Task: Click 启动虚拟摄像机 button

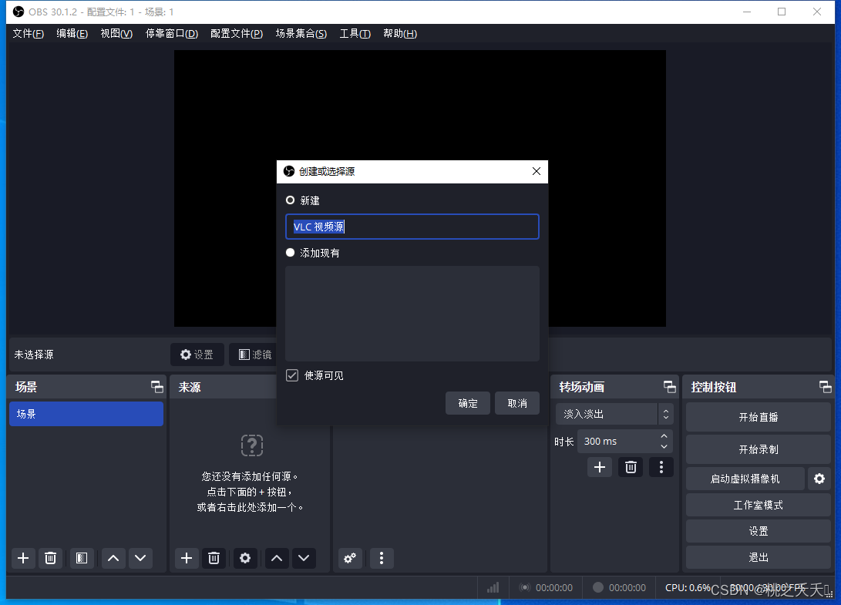Action: 745,479
